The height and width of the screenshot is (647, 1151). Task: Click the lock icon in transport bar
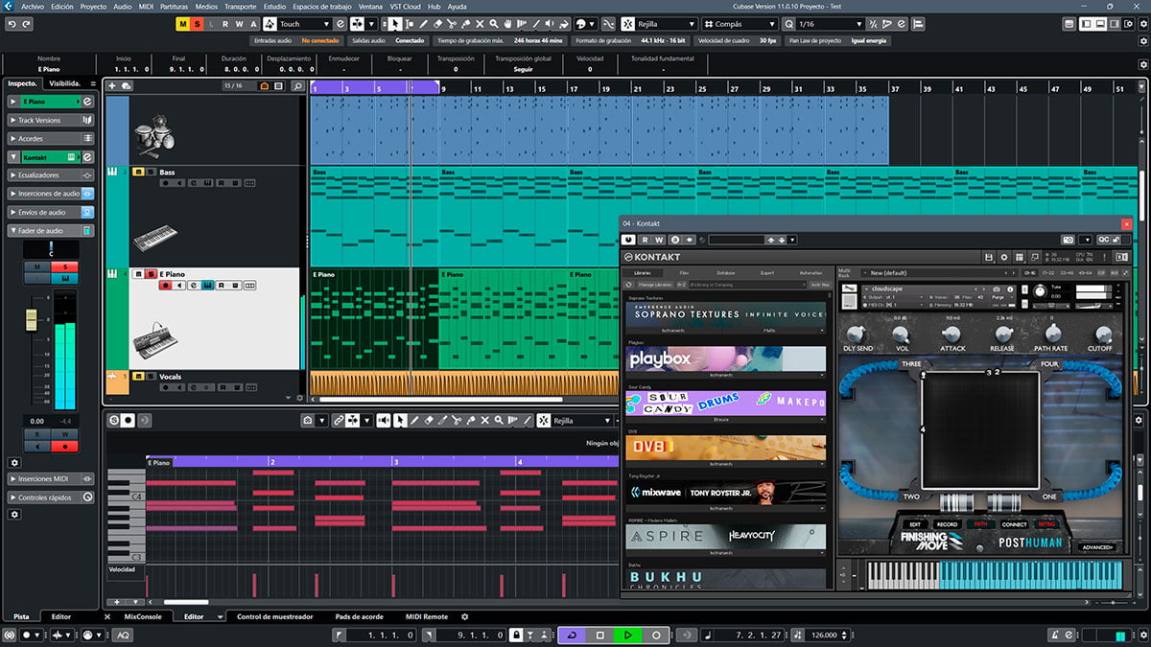(x=516, y=635)
